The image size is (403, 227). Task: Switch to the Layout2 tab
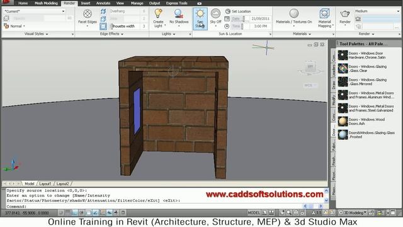(62, 183)
